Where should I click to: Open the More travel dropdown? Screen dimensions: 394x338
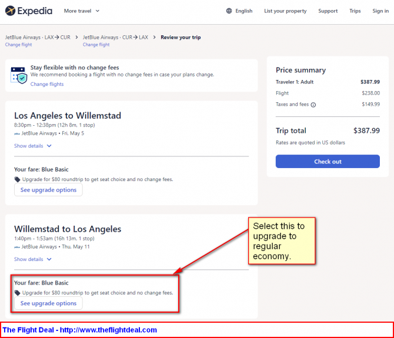(82, 11)
